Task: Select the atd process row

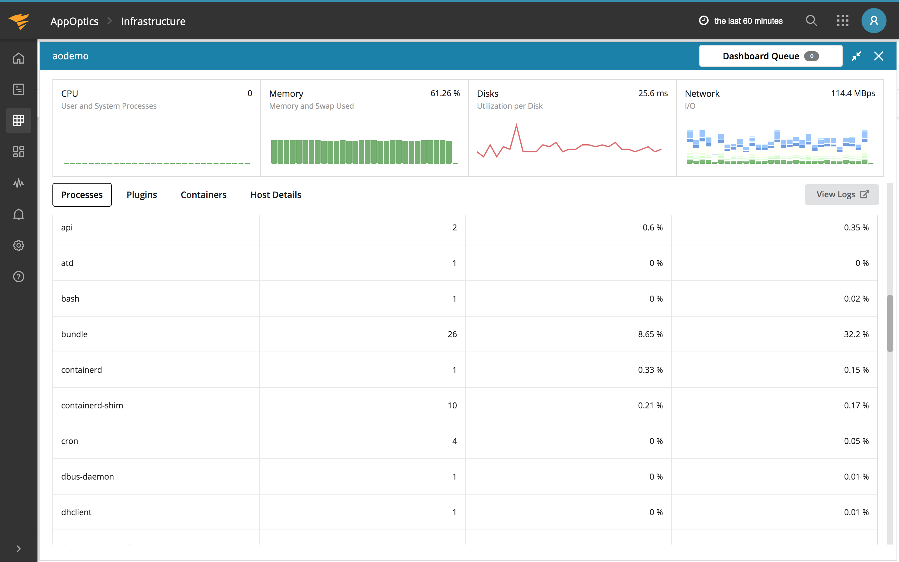Action: 465,263
